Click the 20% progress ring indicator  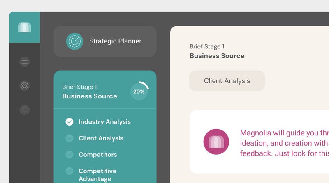pyautogui.click(x=139, y=91)
